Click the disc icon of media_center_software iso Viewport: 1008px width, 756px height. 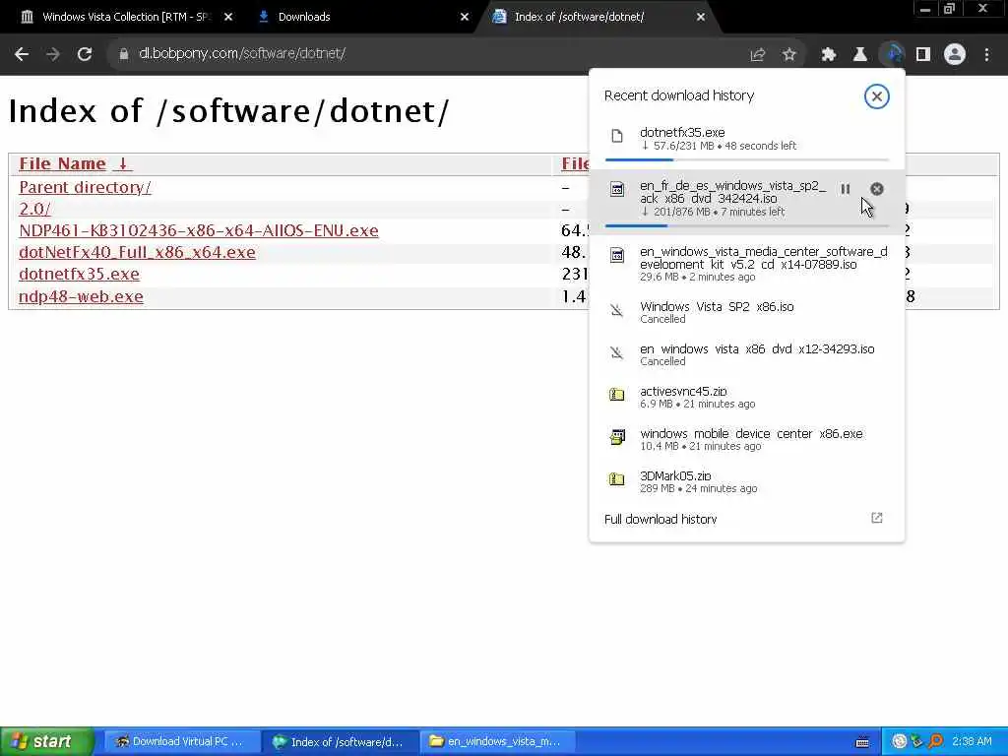point(617,255)
